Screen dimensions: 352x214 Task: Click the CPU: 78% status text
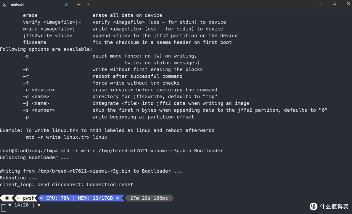pyautogui.click(x=58, y=198)
